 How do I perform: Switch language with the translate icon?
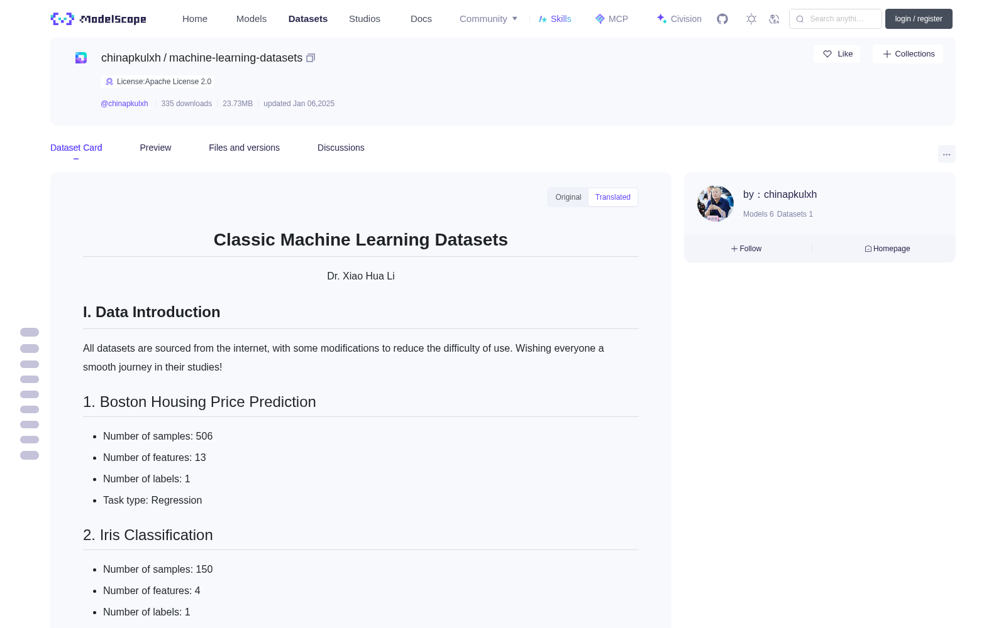point(774,19)
